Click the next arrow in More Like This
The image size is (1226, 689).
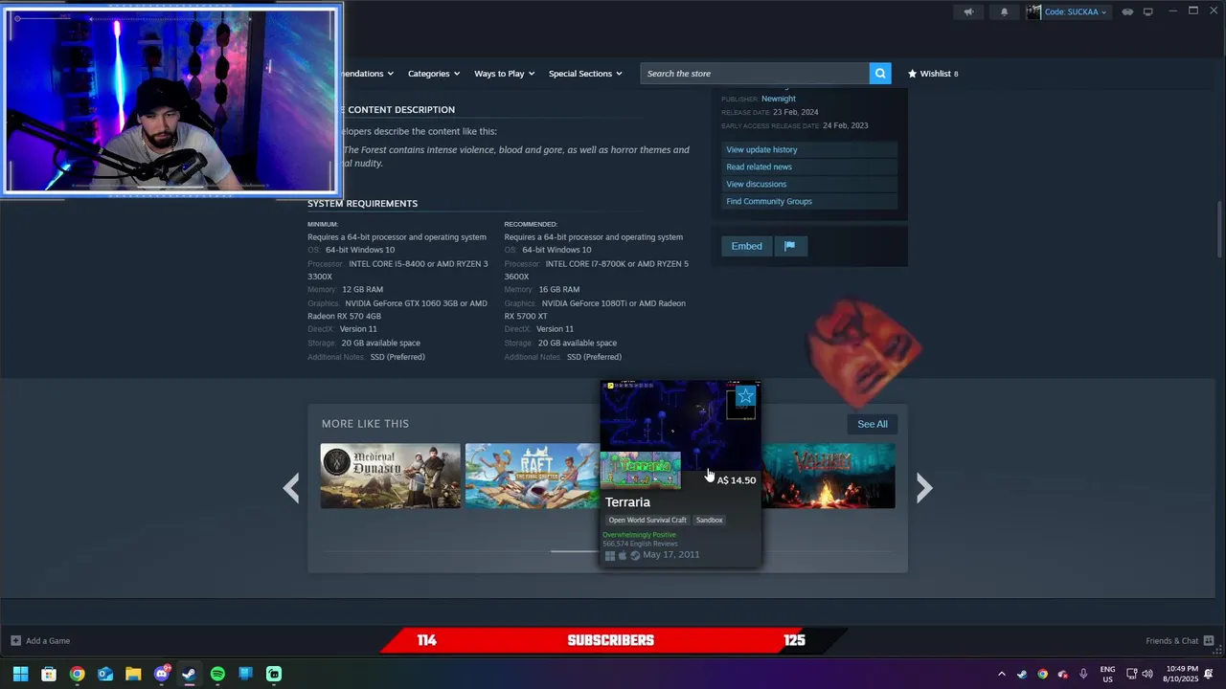coord(923,489)
